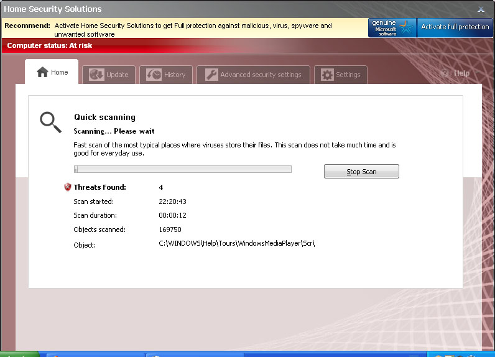495x357 pixels.
Task: Click the red shield Threats Found icon
Action: point(68,187)
